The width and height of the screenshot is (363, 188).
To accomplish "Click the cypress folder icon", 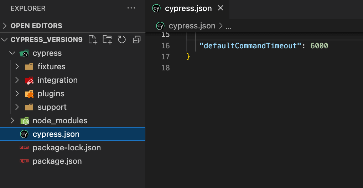I will pyautogui.click(x=24, y=53).
